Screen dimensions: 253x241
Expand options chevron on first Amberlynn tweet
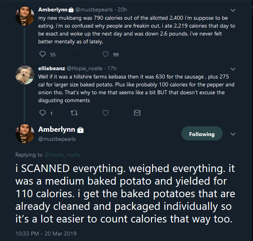point(233,10)
